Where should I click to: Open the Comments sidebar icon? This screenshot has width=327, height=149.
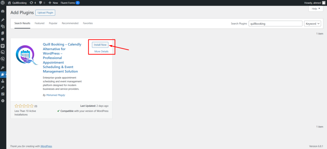[3, 39]
